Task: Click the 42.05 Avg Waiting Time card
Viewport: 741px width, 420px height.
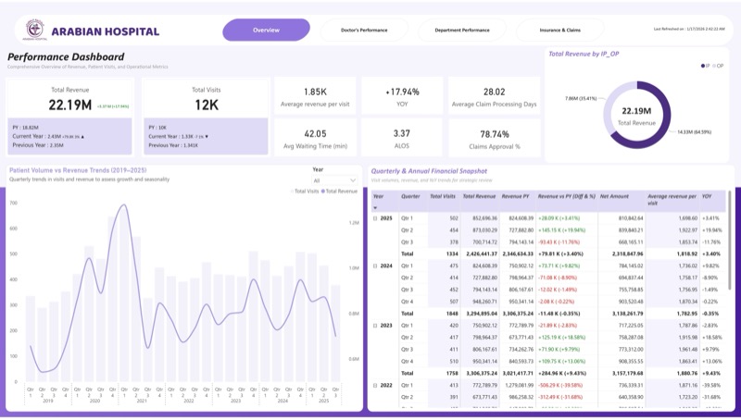Action: click(315, 138)
